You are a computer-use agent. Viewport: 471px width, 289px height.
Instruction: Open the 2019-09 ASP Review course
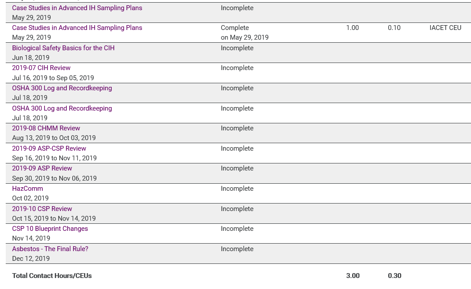pos(42,168)
